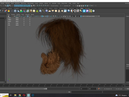Open File Explorer from the taskbar

tap(15, 95)
